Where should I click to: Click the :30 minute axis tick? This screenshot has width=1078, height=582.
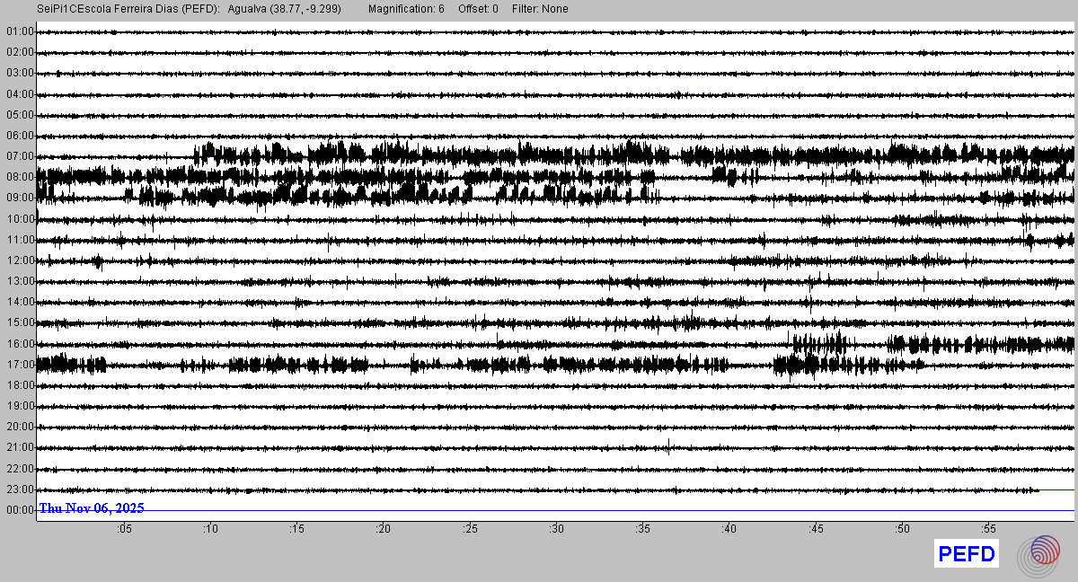click(x=556, y=529)
